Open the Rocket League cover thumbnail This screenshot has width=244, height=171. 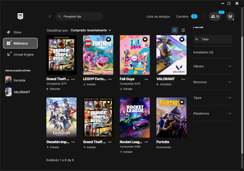(135, 117)
